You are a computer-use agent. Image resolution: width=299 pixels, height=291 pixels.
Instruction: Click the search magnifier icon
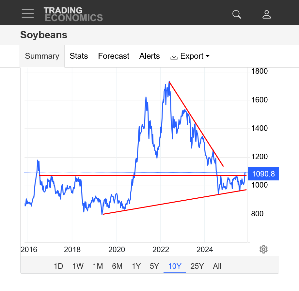[x=236, y=14]
